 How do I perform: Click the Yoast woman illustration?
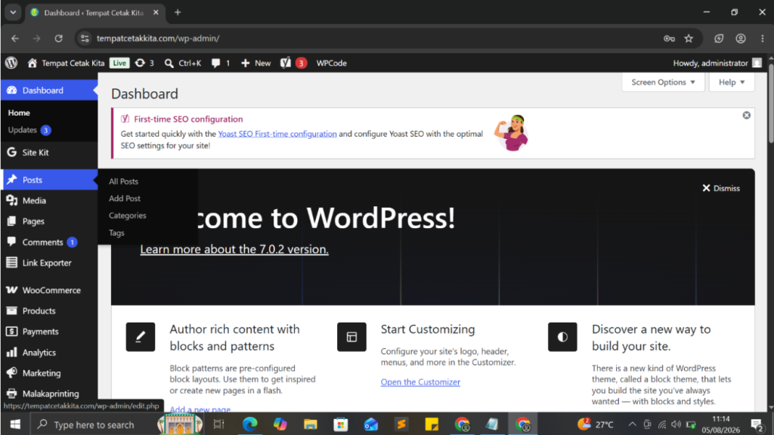[512, 133]
